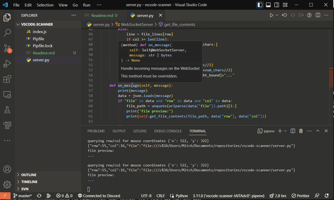
Task: Open the Extensions view icon
Action: 7,79
